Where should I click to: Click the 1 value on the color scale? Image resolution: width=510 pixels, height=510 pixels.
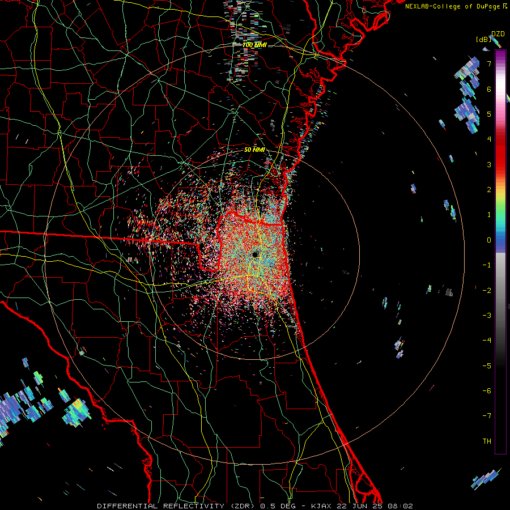coord(489,215)
